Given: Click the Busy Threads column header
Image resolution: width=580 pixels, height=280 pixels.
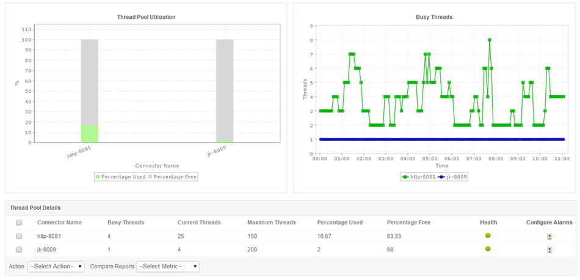Looking at the screenshot, I should (x=125, y=223).
